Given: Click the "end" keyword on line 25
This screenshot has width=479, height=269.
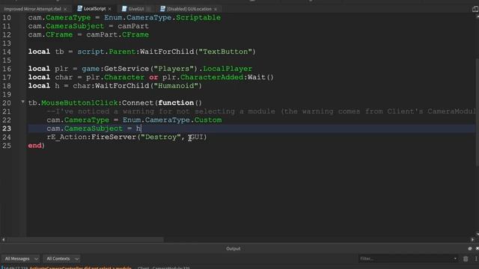Looking at the screenshot, I should tap(35, 146).
